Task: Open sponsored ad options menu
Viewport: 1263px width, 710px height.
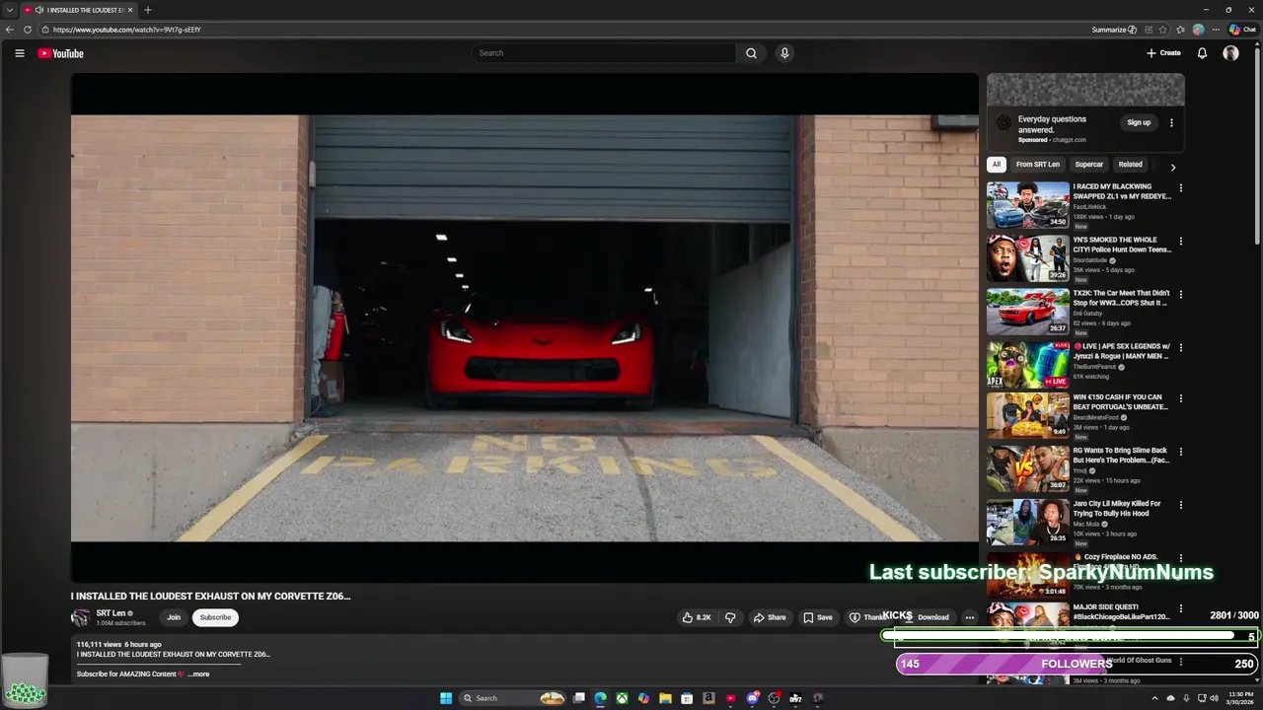Action: (x=1171, y=122)
